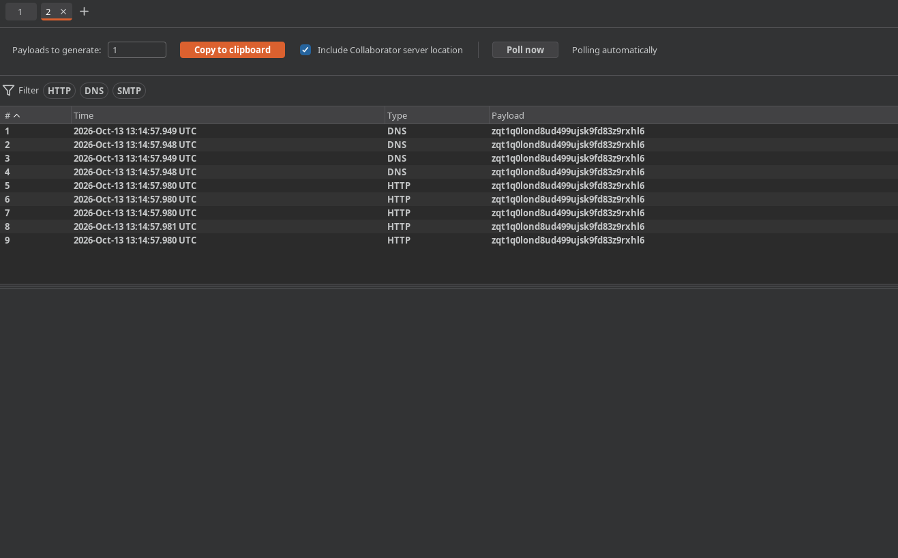Sort by the Type column header
898x558 pixels.
(437, 115)
